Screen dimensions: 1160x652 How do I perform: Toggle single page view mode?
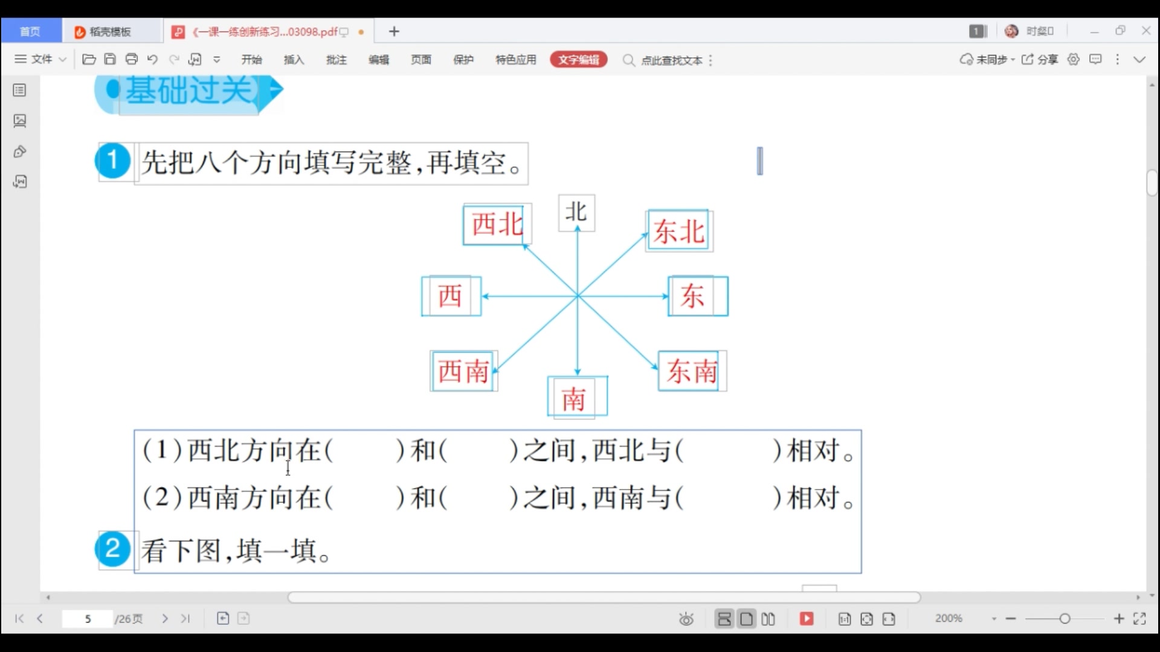746,619
